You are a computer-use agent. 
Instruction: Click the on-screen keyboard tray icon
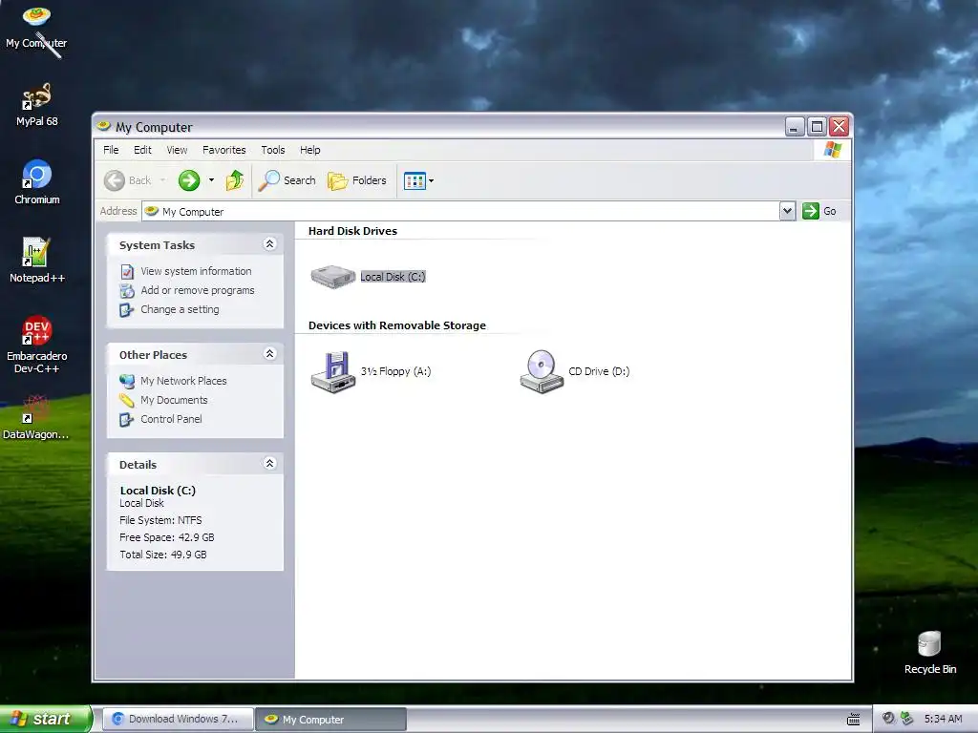pyautogui.click(x=853, y=720)
